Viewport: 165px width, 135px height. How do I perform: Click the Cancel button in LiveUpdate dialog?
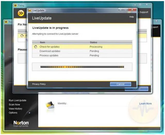[x=120, y=84]
